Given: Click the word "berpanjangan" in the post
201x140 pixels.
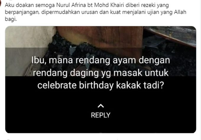Looking at the screenshot, I should tap(22, 12).
